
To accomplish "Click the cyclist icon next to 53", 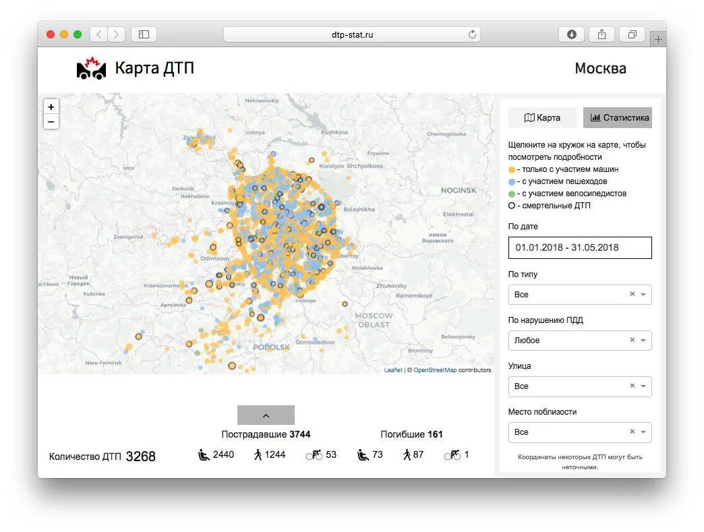I will [x=314, y=454].
